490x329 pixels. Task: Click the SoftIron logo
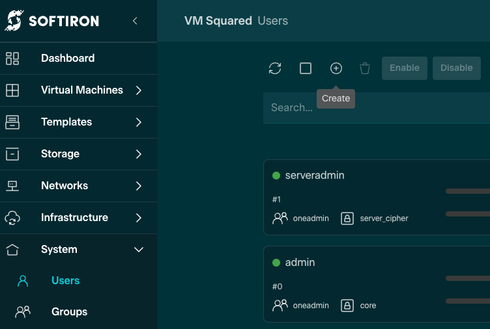tap(52, 21)
